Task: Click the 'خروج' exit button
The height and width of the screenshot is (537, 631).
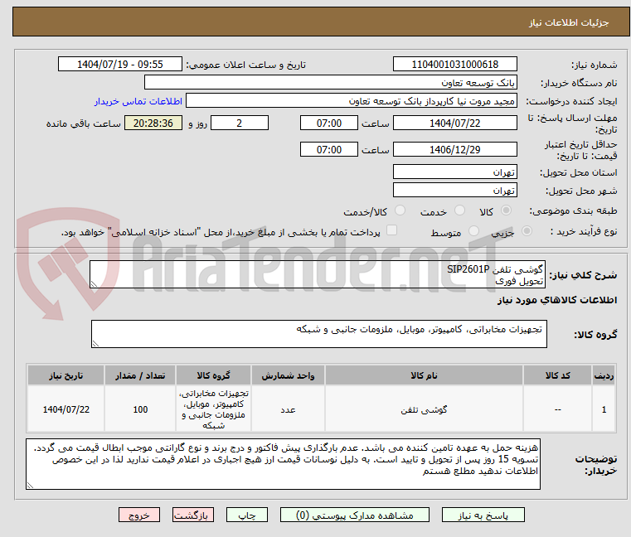Action: (138, 515)
